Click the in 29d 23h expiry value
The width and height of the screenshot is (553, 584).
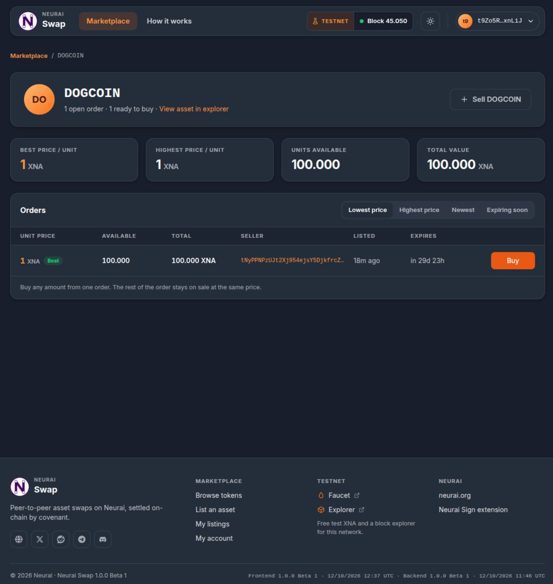427,261
